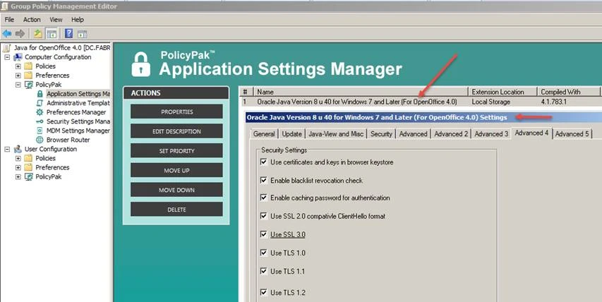Image resolution: width=602 pixels, height=302 pixels.
Task: Click the Back arrow toolbar icon
Action: (7, 33)
